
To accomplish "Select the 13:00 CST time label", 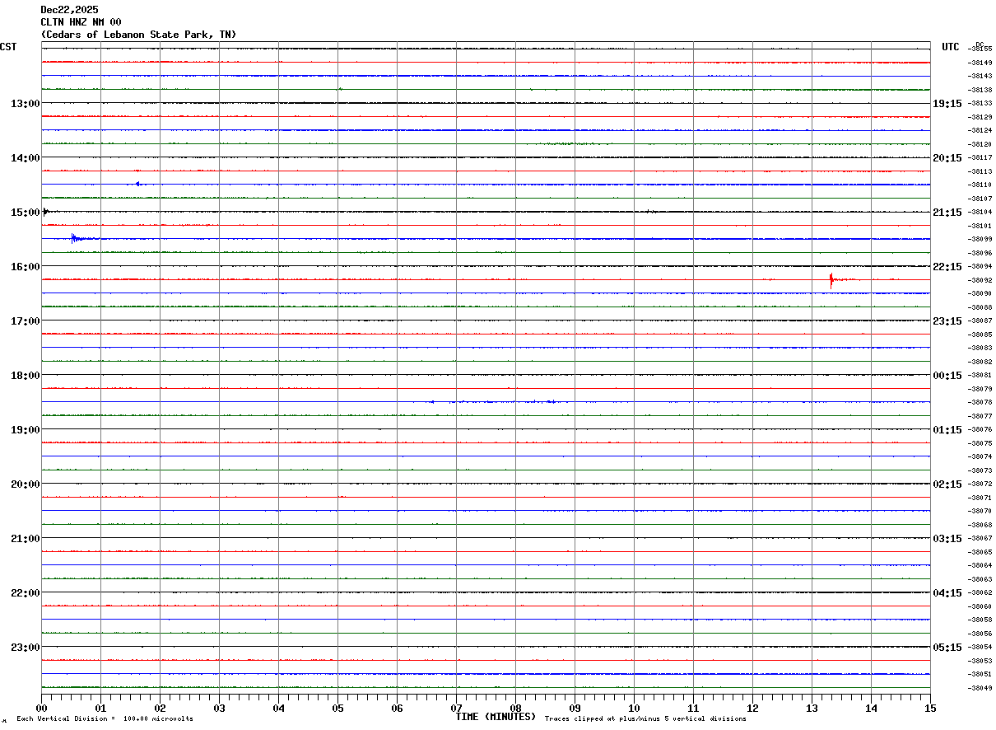I will 25,103.
